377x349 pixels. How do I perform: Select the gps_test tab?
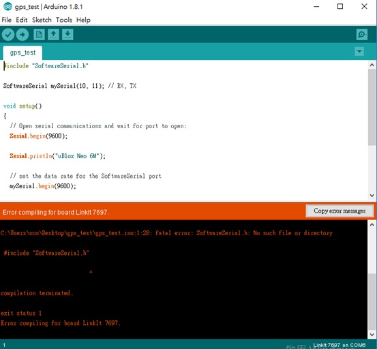pos(22,52)
